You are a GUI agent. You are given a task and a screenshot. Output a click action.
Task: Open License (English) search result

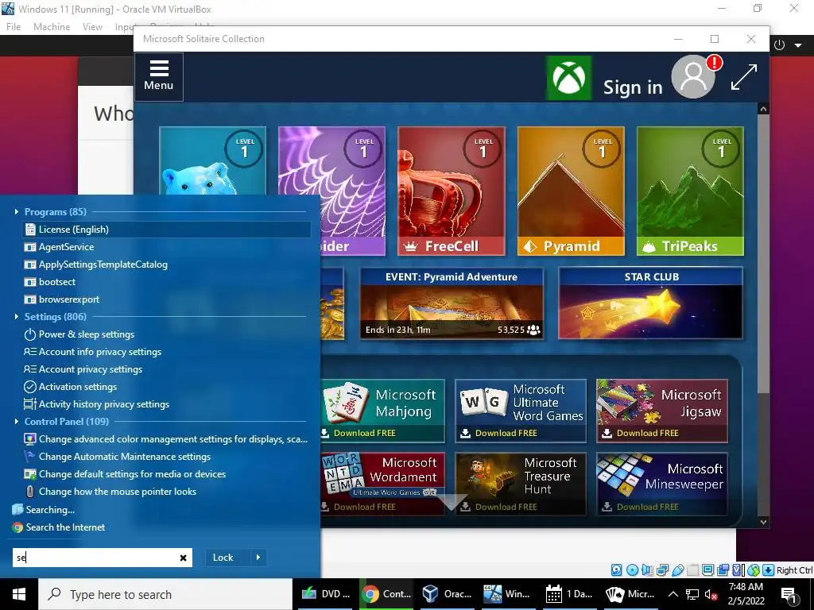[x=167, y=230]
